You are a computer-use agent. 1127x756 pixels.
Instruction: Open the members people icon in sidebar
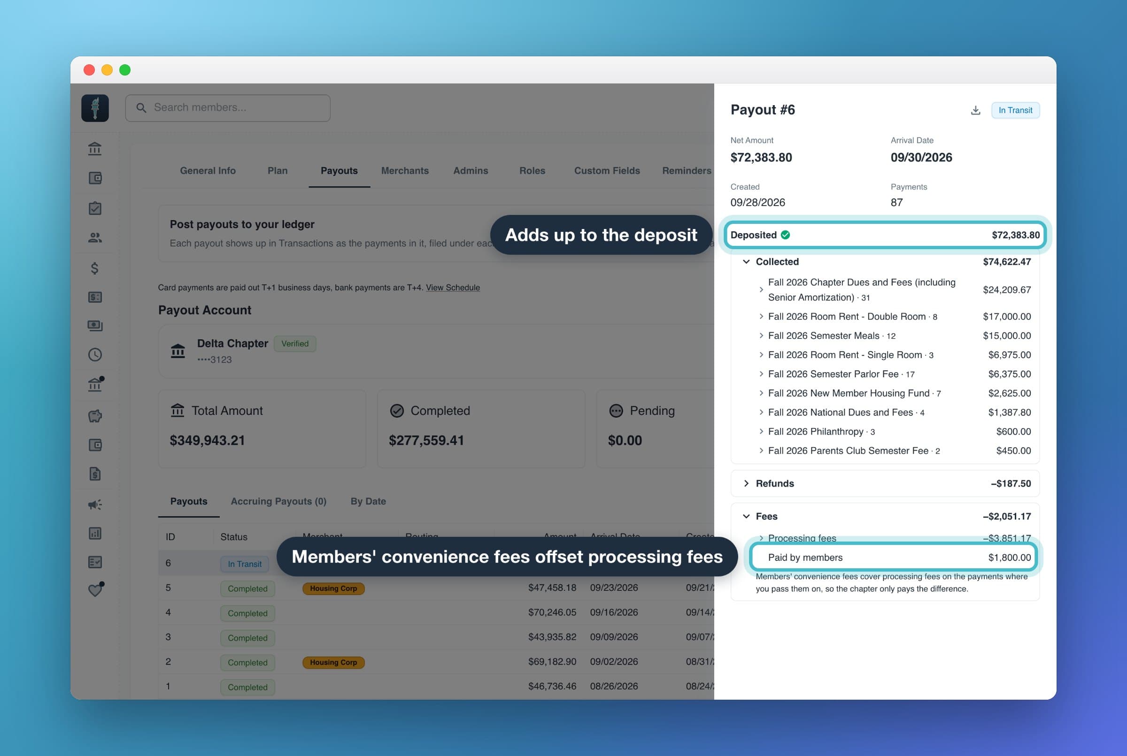click(95, 238)
